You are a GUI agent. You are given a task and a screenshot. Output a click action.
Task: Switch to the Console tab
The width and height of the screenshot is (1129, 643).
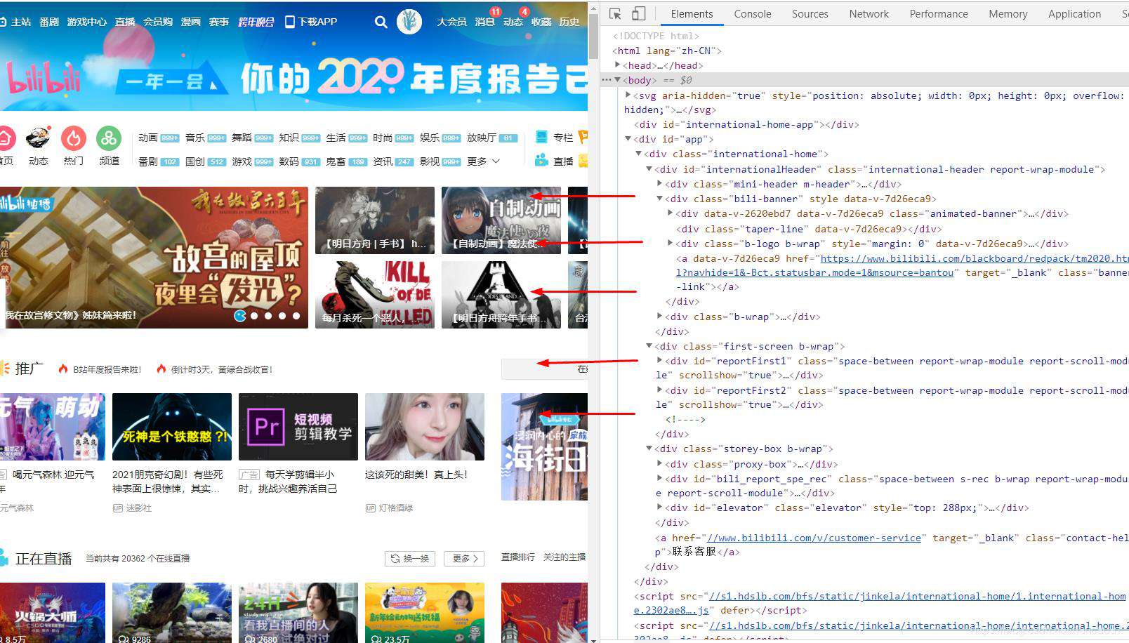tap(752, 13)
